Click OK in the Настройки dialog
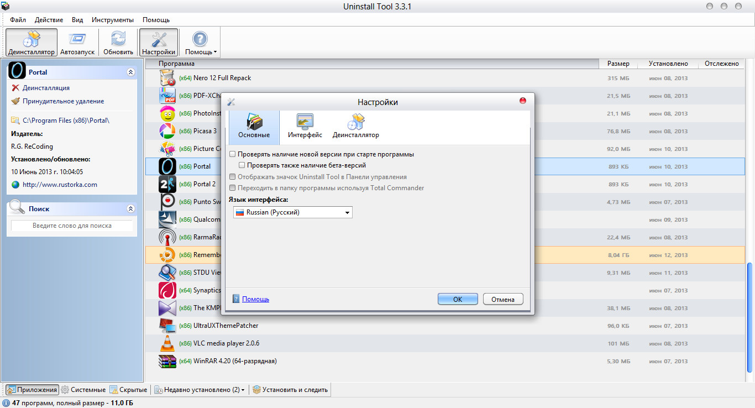The image size is (755, 408). point(458,299)
